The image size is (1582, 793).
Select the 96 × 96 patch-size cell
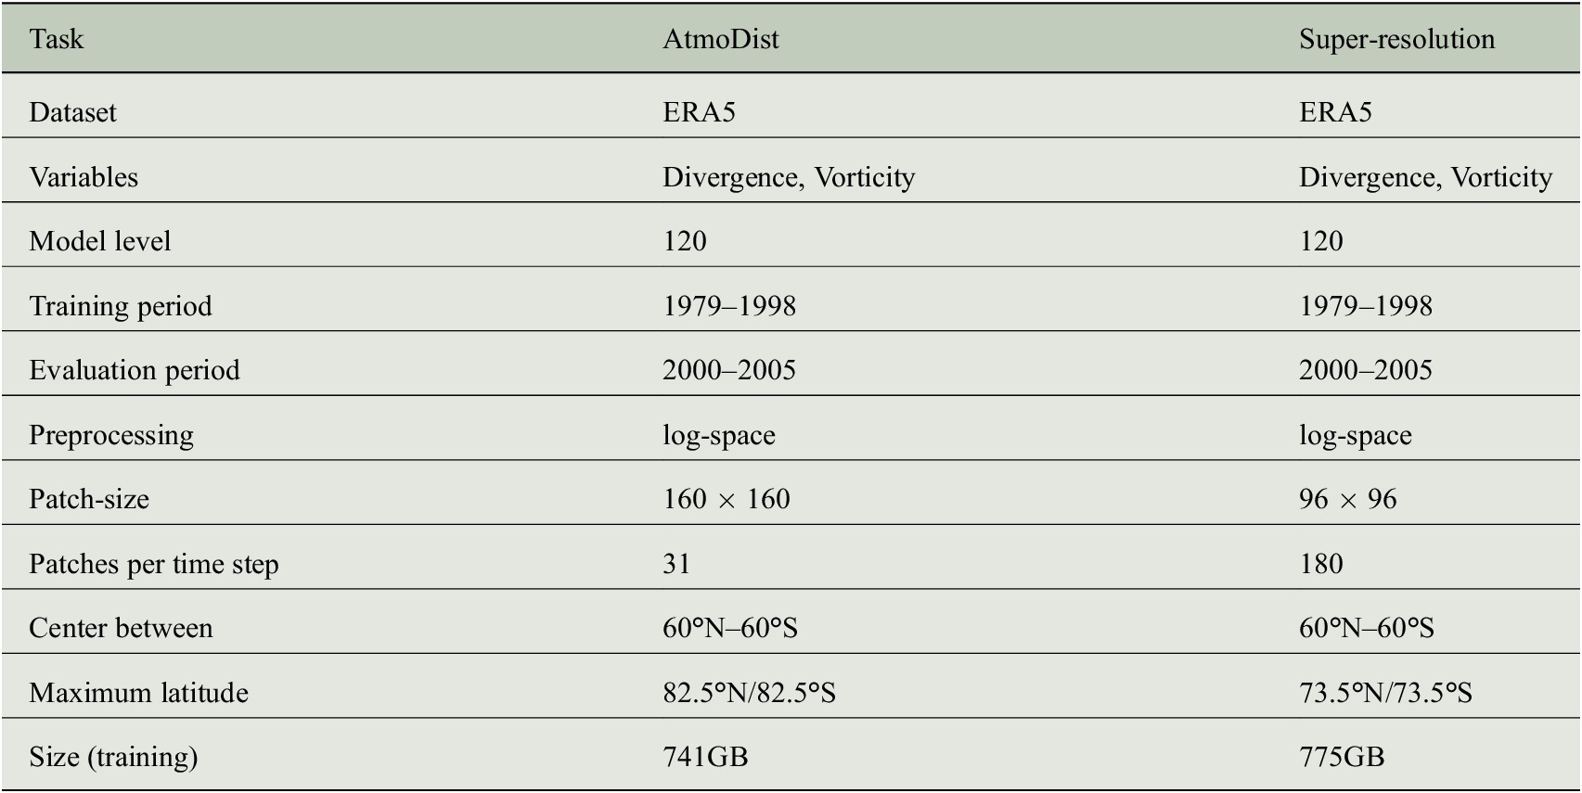pos(1347,499)
